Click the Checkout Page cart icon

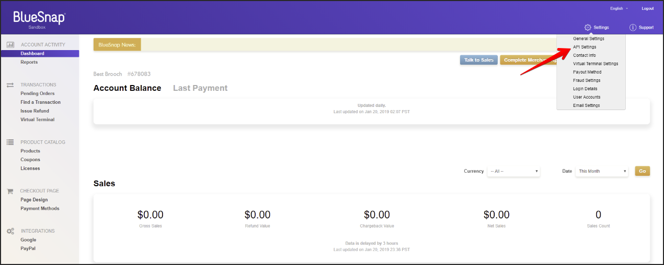tap(10, 191)
